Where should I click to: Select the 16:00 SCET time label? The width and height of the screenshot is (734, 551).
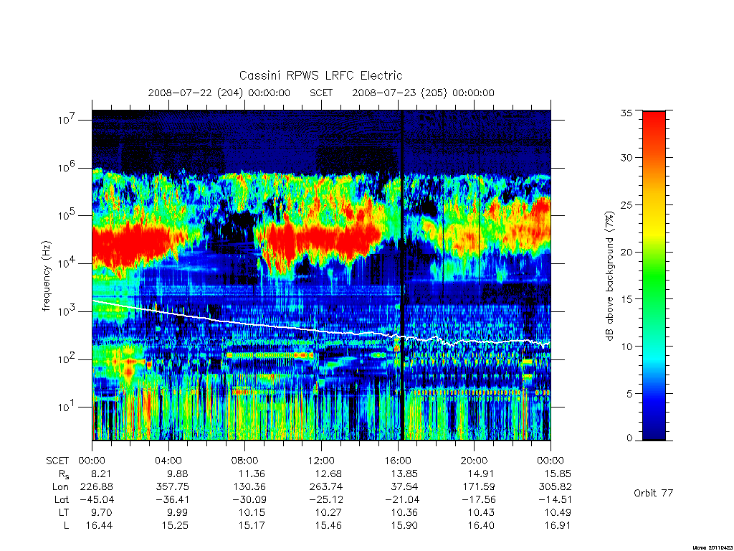pos(398,461)
